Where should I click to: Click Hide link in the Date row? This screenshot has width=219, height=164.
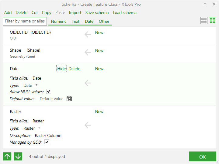click(61, 69)
